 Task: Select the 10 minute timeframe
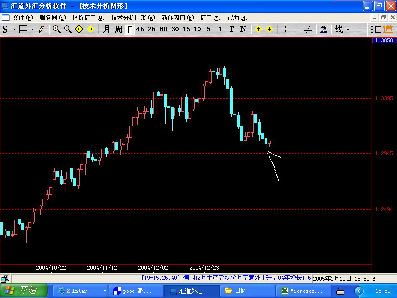click(198, 29)
